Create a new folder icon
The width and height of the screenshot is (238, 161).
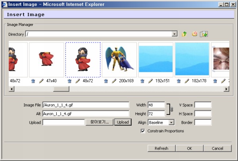pos(194,34)
